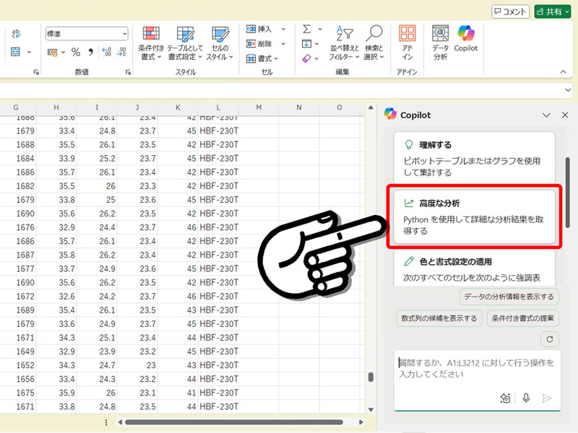Select テーブルとして書式設定

pos(186,41)
